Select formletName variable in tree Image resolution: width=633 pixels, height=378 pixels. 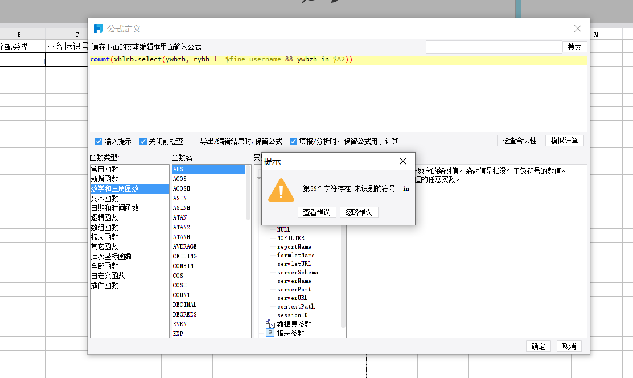295,255
